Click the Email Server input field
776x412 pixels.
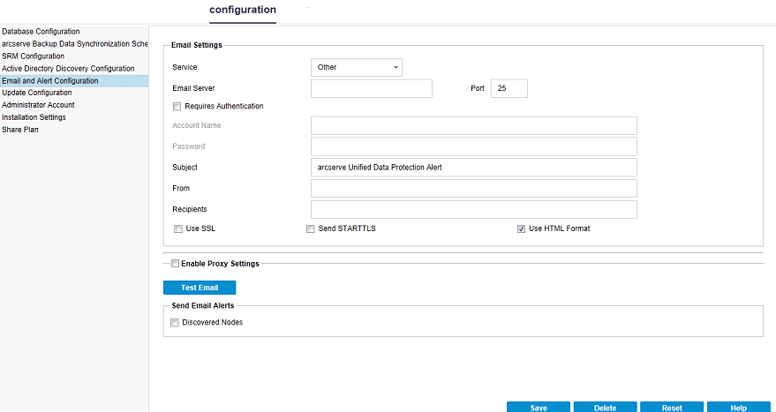tap(372, 88)
